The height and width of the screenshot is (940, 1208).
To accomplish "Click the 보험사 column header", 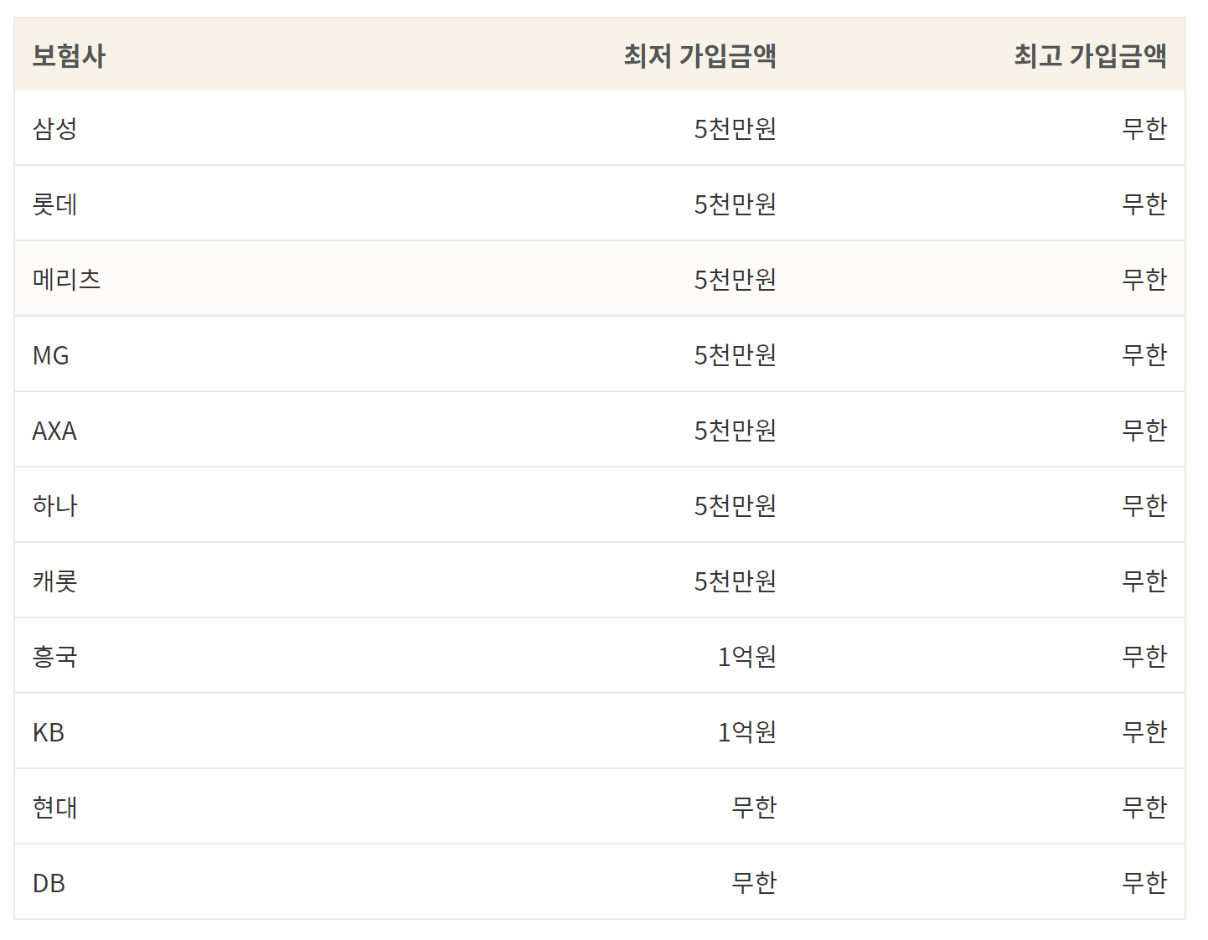I will pyautogui.click(x=69, y=55).
